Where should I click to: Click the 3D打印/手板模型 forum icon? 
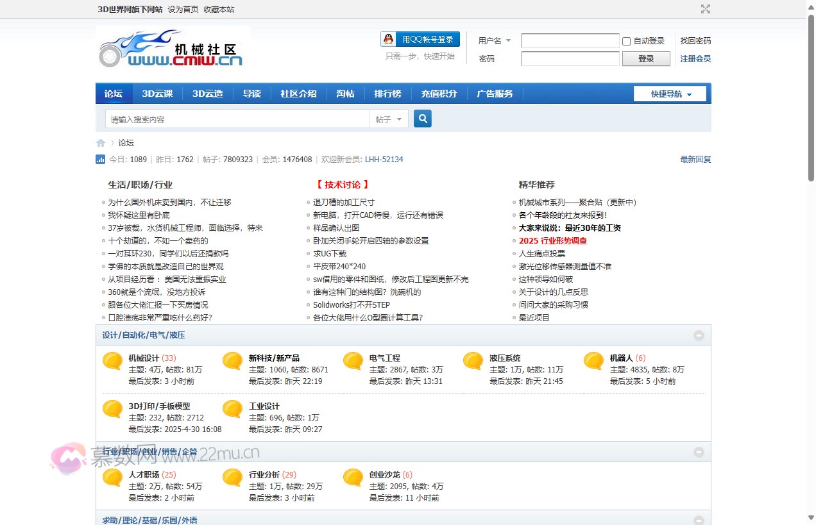click(x=113, y=410)
